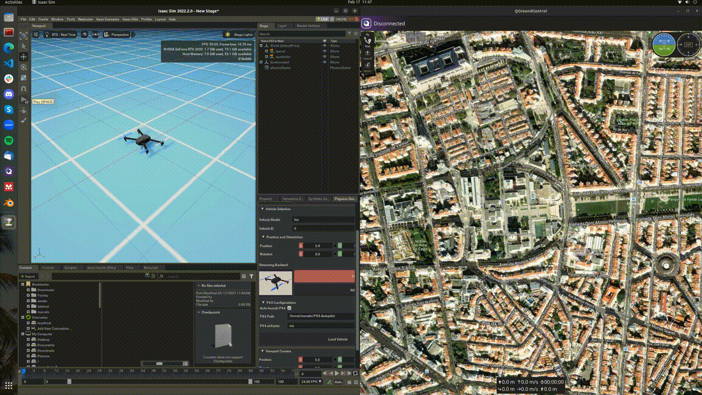The height and width of the screenshot is (395, 702).
Task: Toggle visibility of the World prim
Action: coord(324,46)
